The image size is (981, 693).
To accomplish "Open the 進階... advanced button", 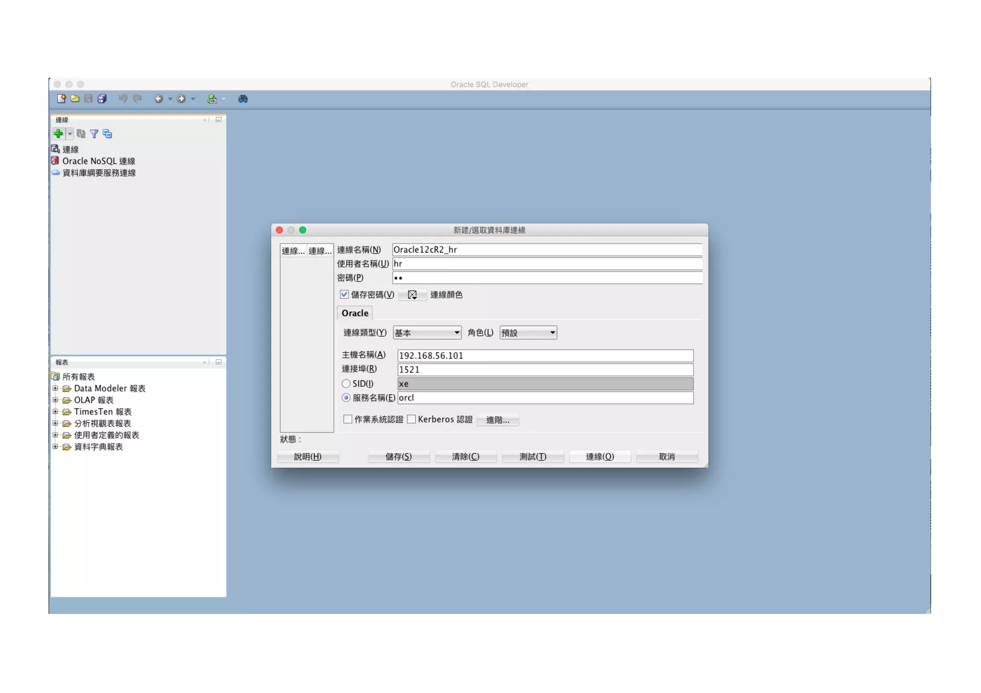I will [498, 420].
